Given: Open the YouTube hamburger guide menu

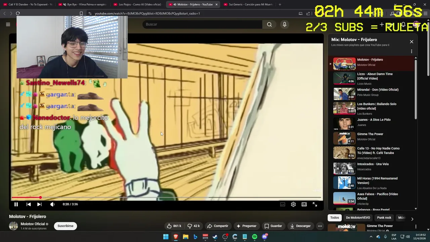Looking at the screenshot, I should pyautogui.click(x=8, y=24).
